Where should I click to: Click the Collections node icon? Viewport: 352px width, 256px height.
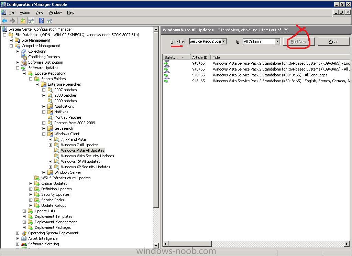[24, 51]
